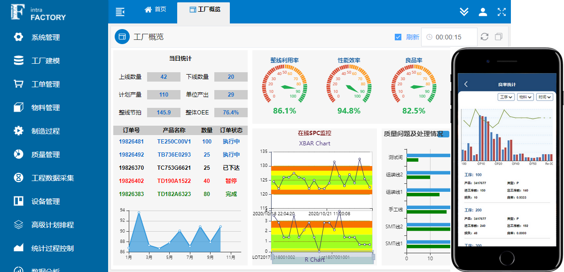The width and height of the screenshot is (564, 272).
Task: Open the 时间 dropdown on phone
Action: coord(544,97)
